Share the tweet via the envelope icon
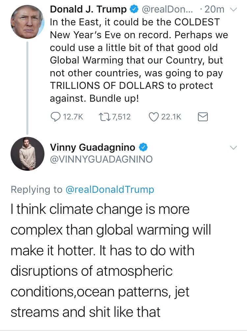The image size is (247, 331). click(x=202, y=116)
